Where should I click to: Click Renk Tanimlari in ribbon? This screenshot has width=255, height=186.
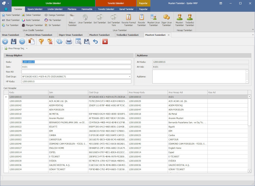[31, 20]
